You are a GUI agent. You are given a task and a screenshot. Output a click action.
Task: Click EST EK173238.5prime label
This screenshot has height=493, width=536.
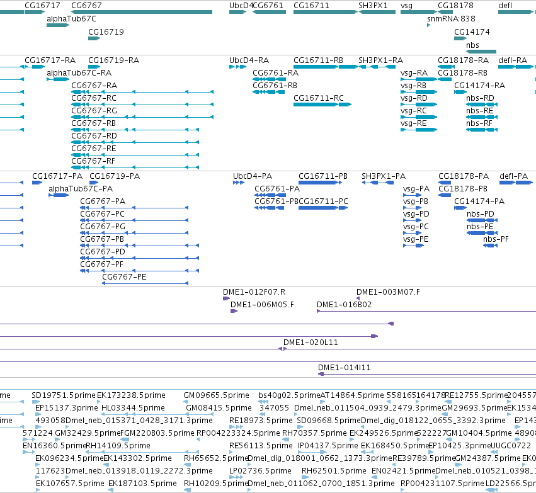(x=131, y=395)
